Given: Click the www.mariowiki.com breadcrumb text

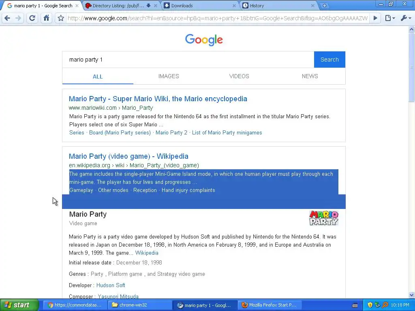Looking at the screenshot, I should [x=93, y=108].
